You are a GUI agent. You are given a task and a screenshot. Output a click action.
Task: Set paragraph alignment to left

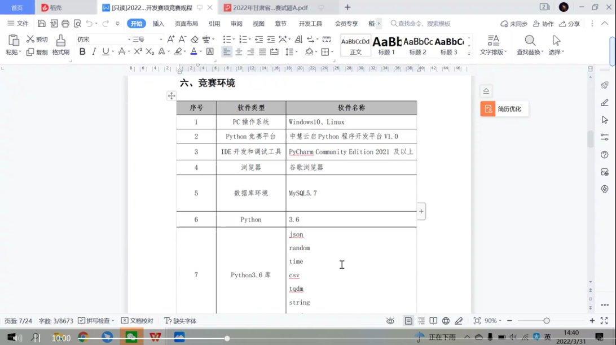coord(227,51)
